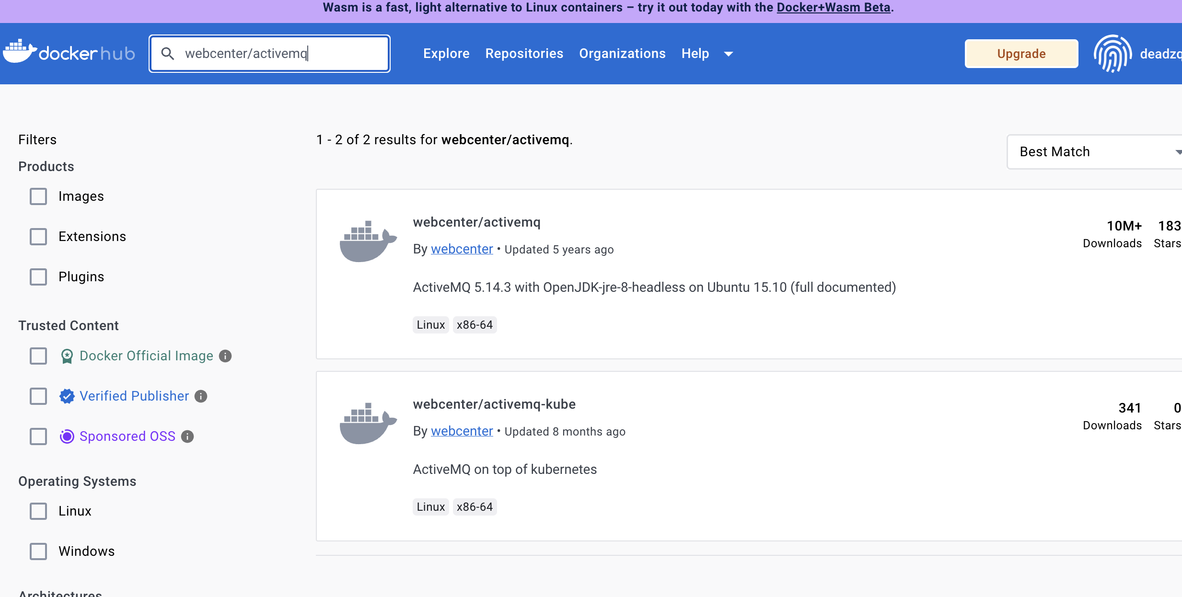The width and height of the screenshot is (1182, 597).
Task: Click the webcenter/activemq whale thumbnail icon
Action: (x=368, y=241)
